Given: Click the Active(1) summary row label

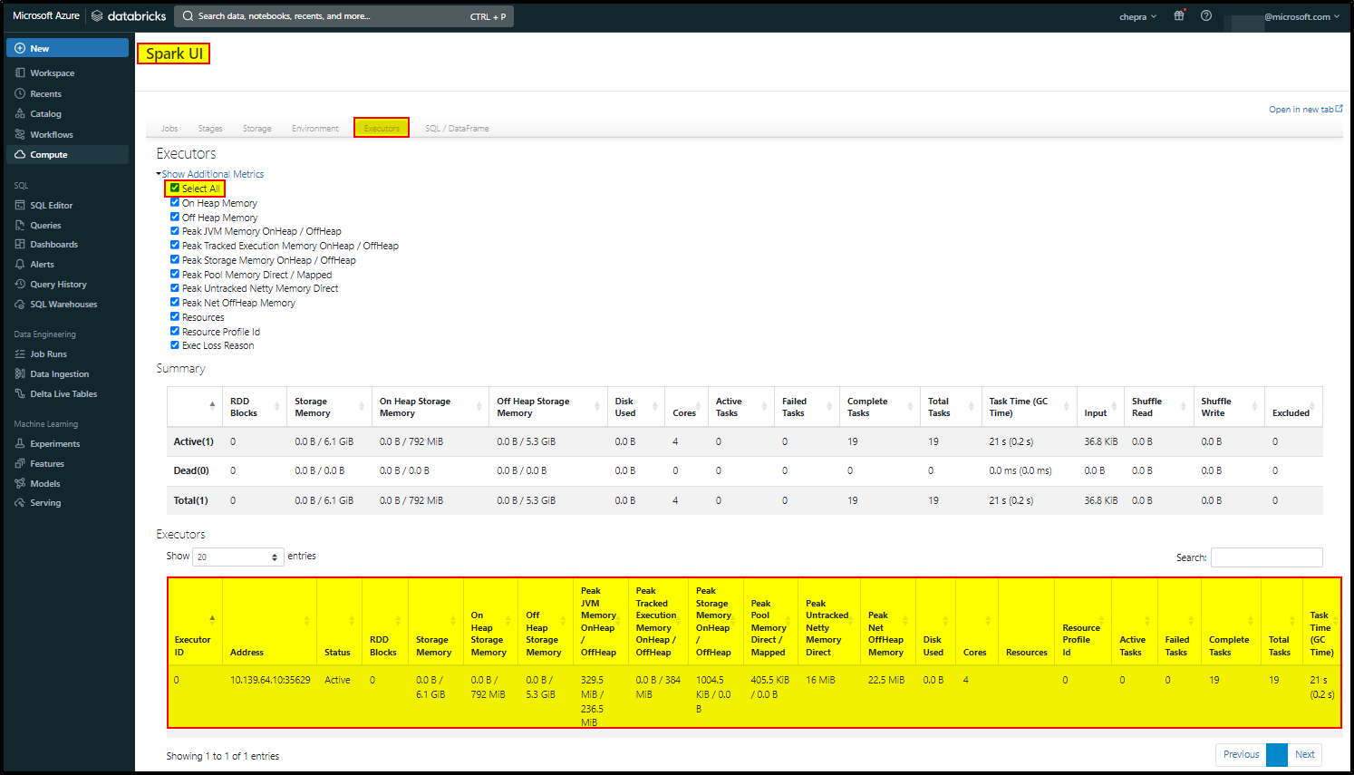Looking at the screenshot, I should coord(194,441).
